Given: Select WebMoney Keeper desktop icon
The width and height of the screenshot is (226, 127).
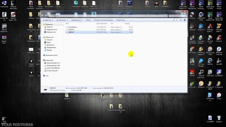Looking at the screenshot, I should point(201,51).
